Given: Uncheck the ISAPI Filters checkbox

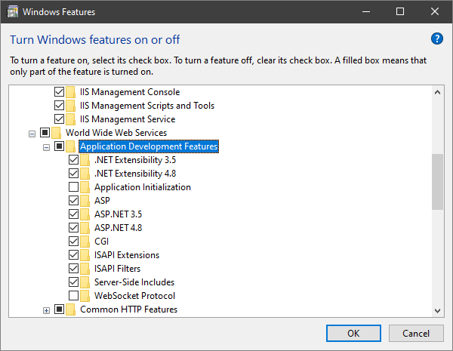Looking at the screenshot, I should [x=74, y=269].
